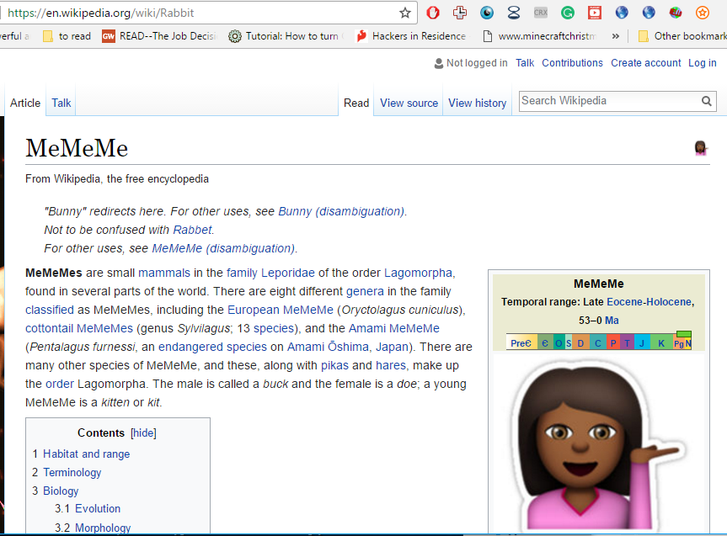The width and height of the screenshot is (727, 536).
Task: Open the pikas link
Action: (334, 365)
